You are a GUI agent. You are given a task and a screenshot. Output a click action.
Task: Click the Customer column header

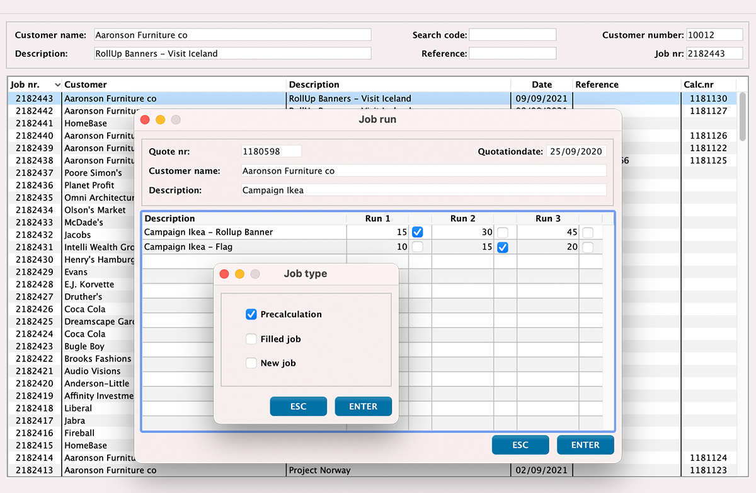pos(175,84)
